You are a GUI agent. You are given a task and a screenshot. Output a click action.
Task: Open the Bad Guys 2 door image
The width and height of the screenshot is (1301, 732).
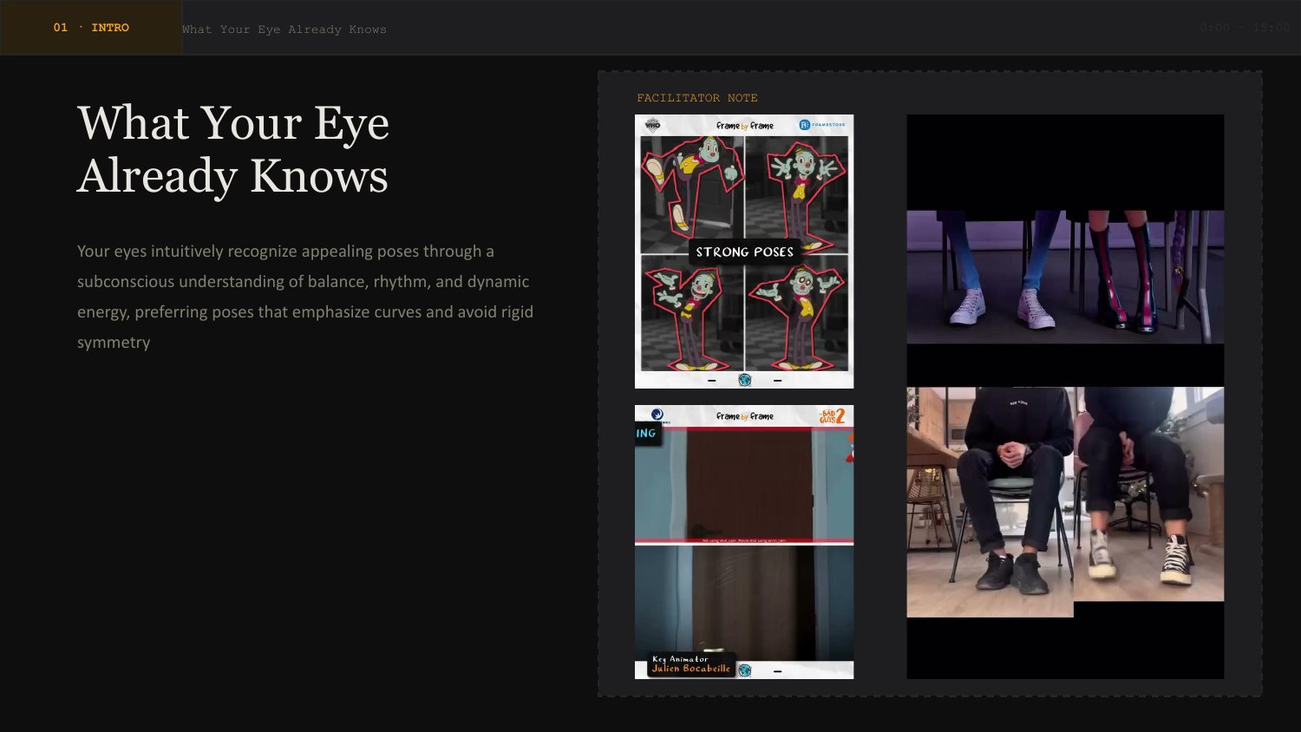point(744,542)
